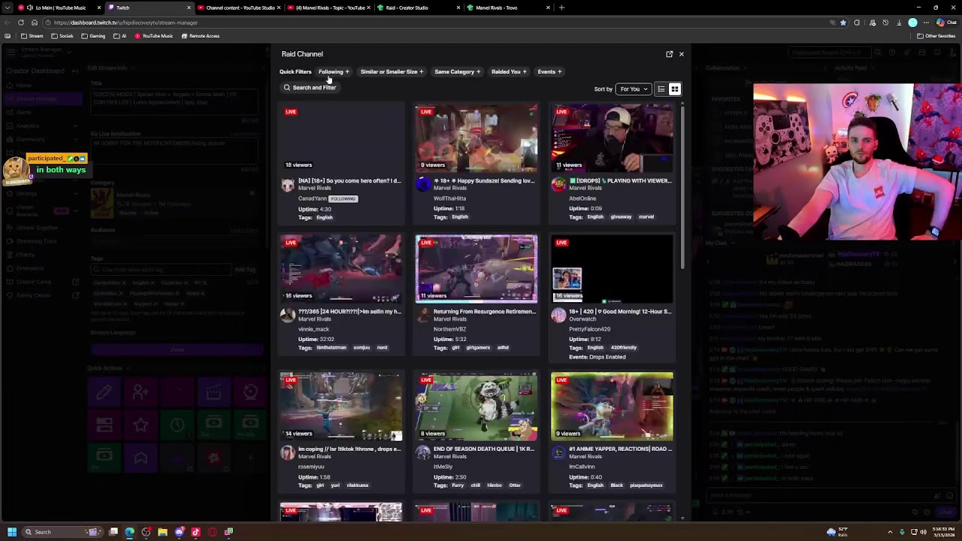Select PrettyFalcon420's stream thumbnail
This screenshot has height=541, width=962.
click(x=612, y=269)
